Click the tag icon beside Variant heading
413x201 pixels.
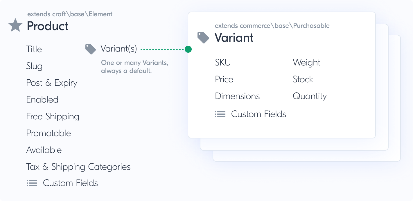(203, 38)
